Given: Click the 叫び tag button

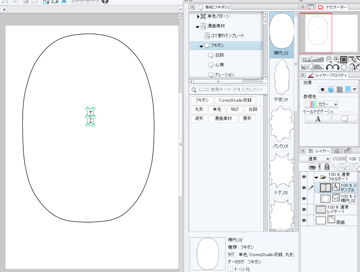Looking at the screenshot, I should pos(234,109).
